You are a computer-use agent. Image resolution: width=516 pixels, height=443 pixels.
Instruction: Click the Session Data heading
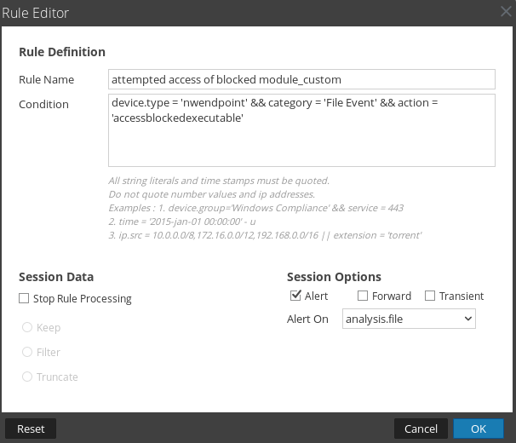pyautogui.click(x=56, y=277)
